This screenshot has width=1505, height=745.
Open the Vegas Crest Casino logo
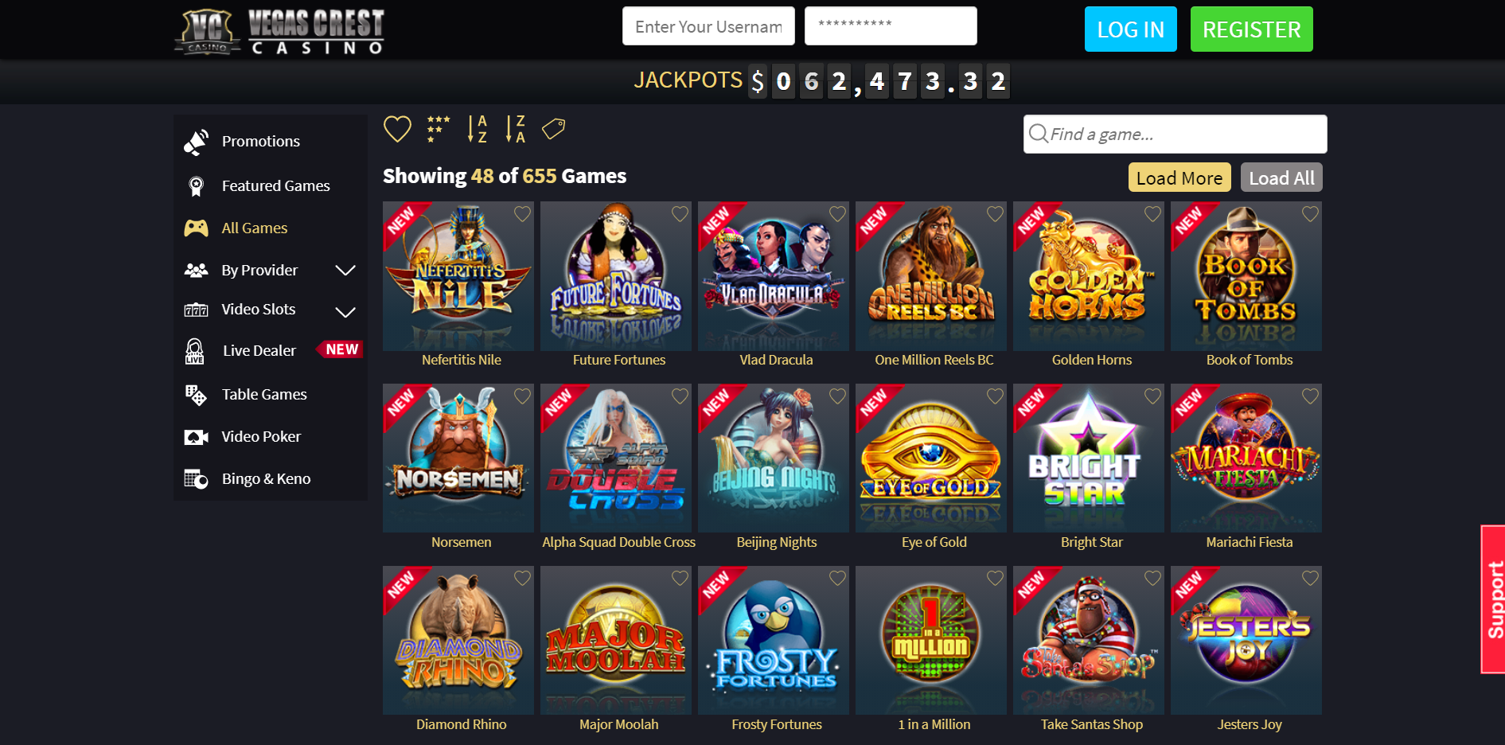[279, 32]
